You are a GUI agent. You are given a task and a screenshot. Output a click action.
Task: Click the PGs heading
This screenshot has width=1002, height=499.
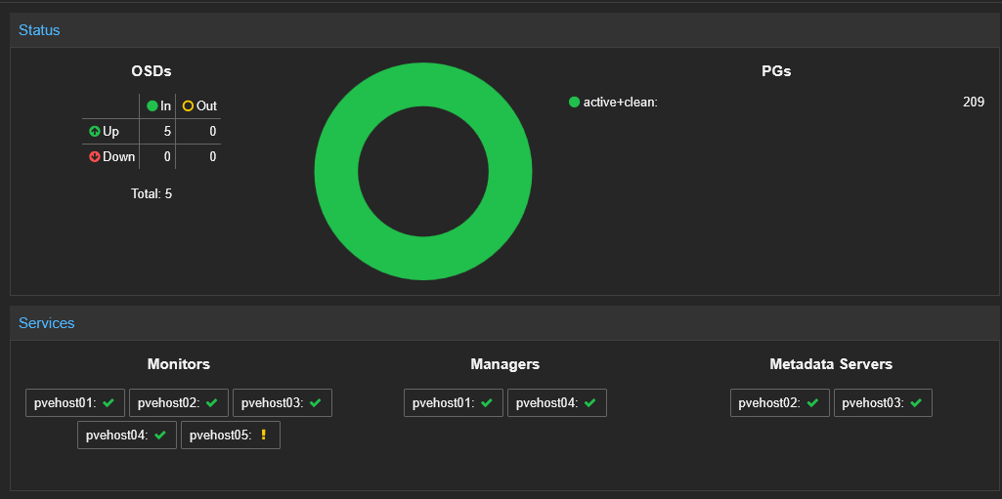(776, 71)
